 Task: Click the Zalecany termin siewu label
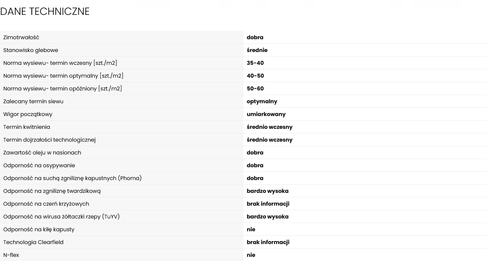pyautogui.click(x=33, y=102)
